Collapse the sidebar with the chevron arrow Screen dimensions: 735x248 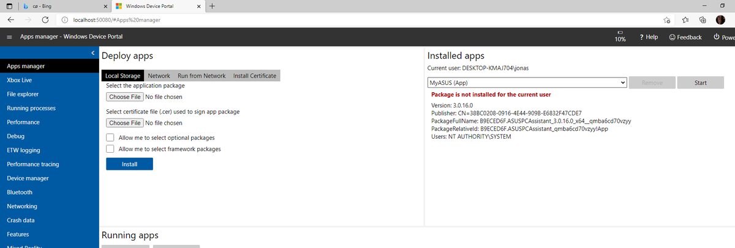pyautogui.click(x=92, y=53)
